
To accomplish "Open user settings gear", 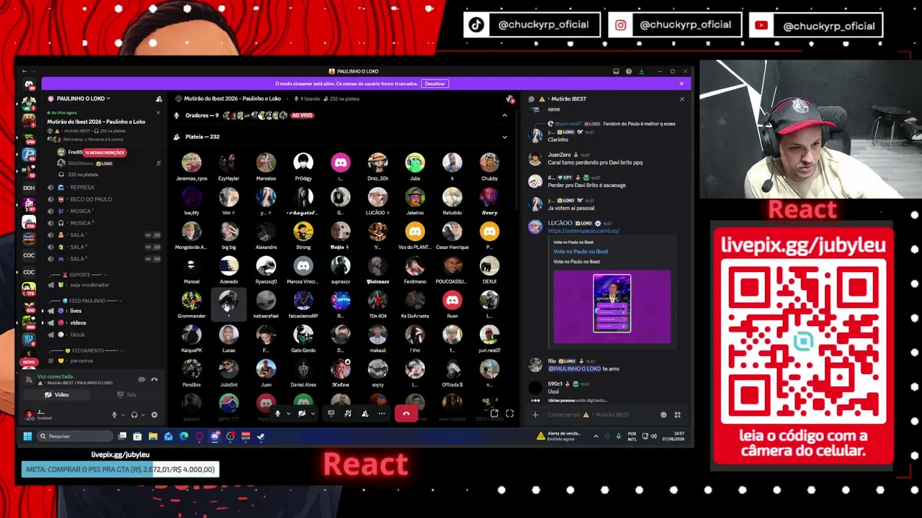I will [154, 415].
